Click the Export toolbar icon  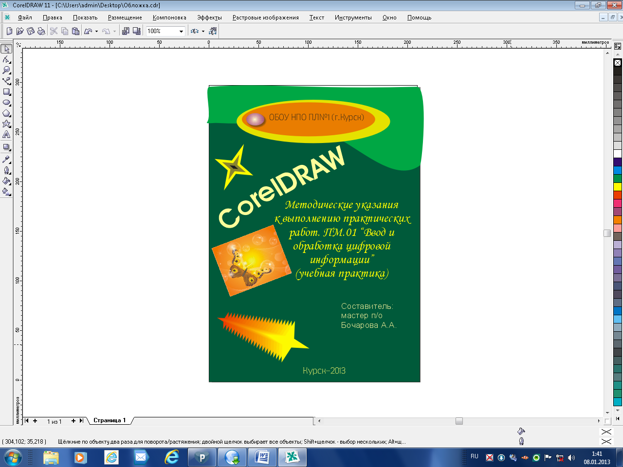(137, 31)
